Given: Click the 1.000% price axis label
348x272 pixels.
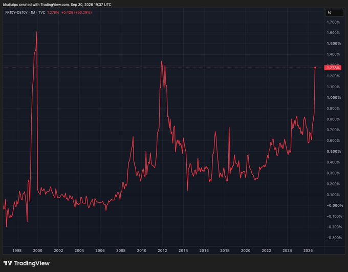Looking at the screenshot, I should (x=334, y=97).
